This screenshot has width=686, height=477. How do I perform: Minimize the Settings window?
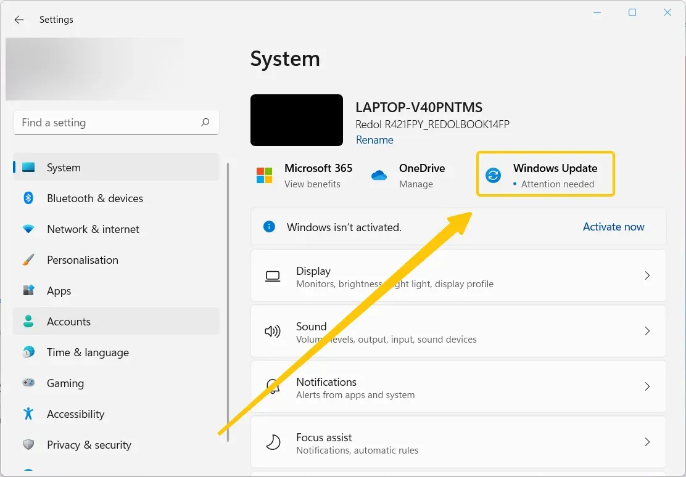click(x=597, y=12)
